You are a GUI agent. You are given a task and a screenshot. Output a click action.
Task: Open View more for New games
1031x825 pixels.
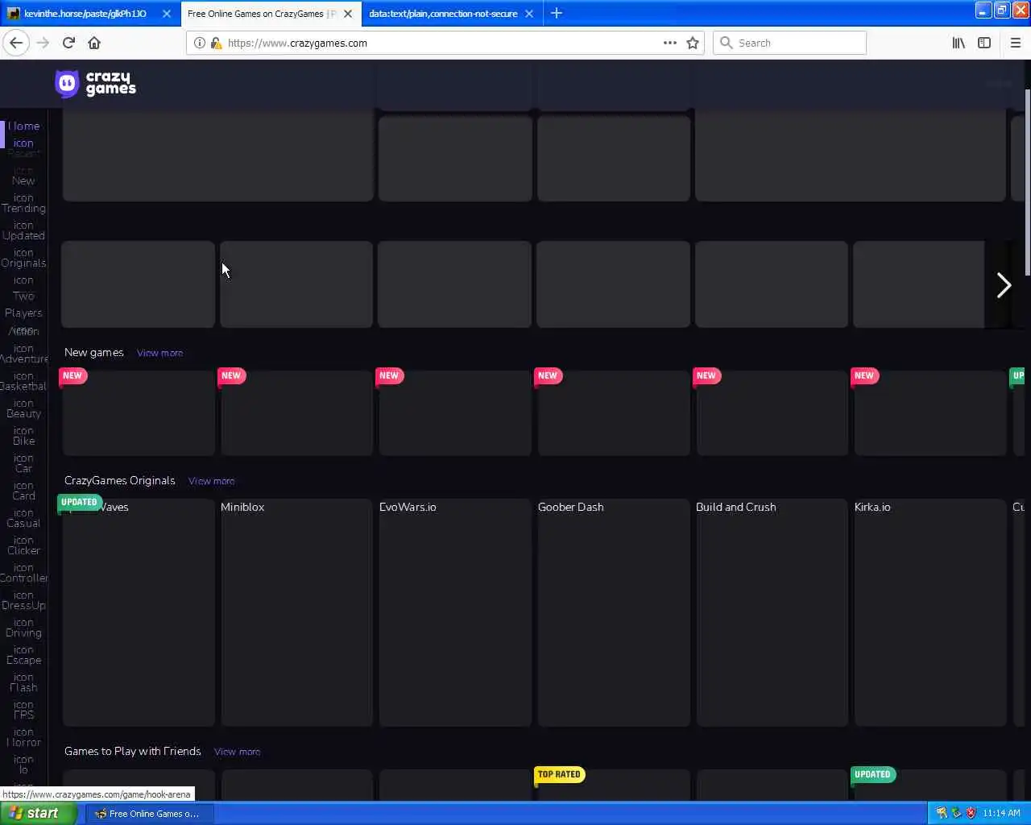tap(159, 353)
